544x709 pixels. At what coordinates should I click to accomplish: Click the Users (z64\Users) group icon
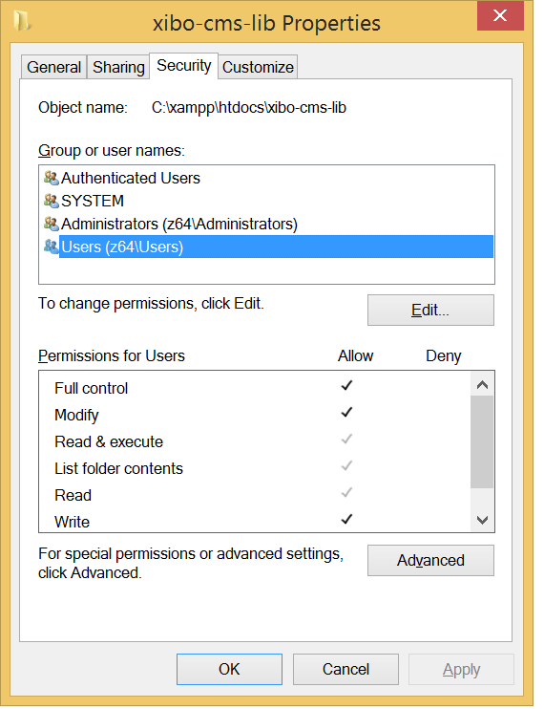51,247
